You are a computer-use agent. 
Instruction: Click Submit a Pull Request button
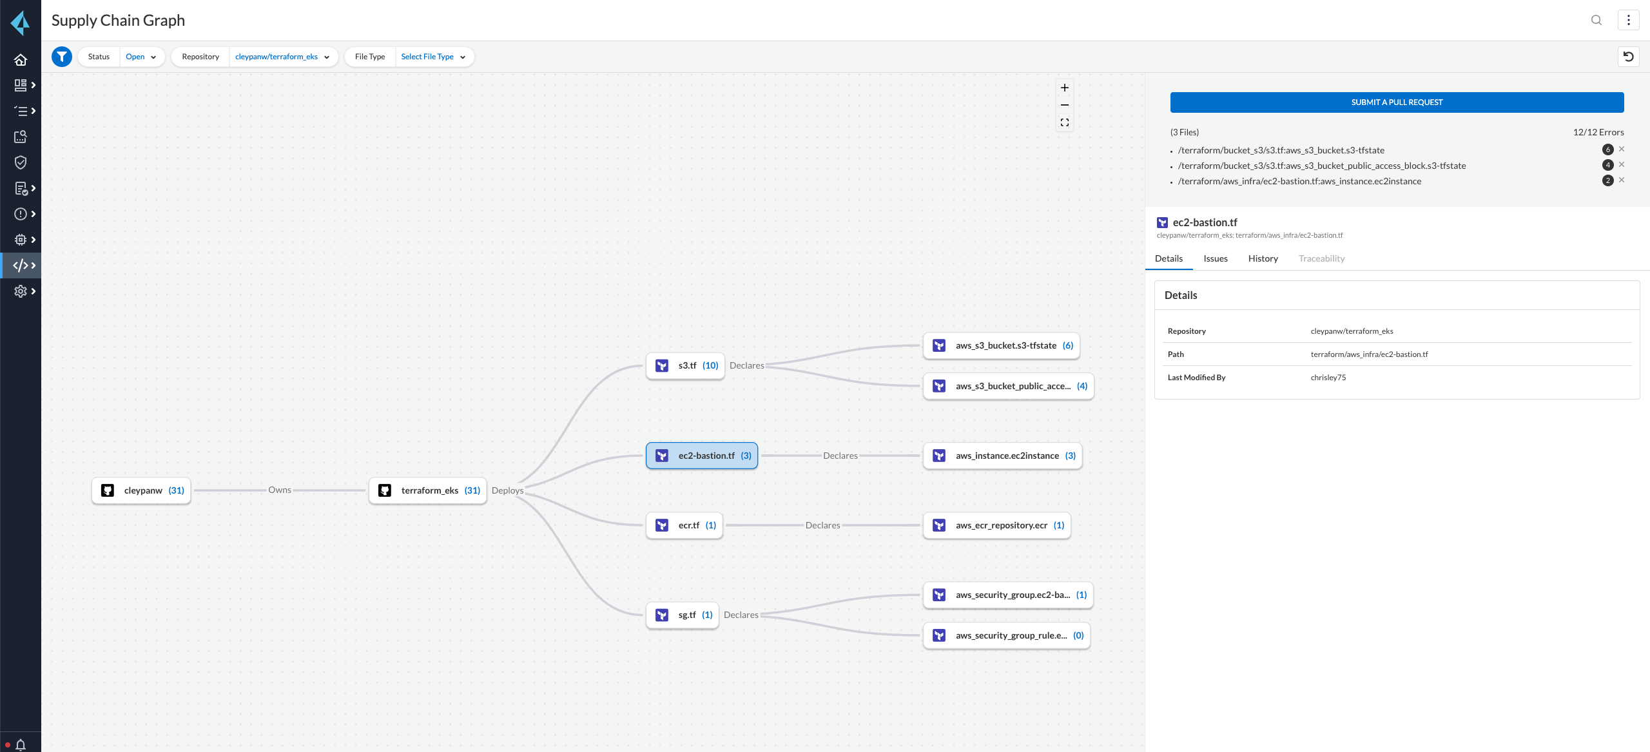coord(1397,102)
